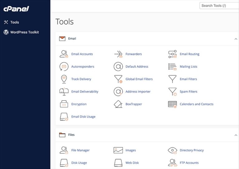Open WordPress Toolkit in the sidebar
This screenshot has height=169, width=239.
pyautogui.click(x=24, y=32)
